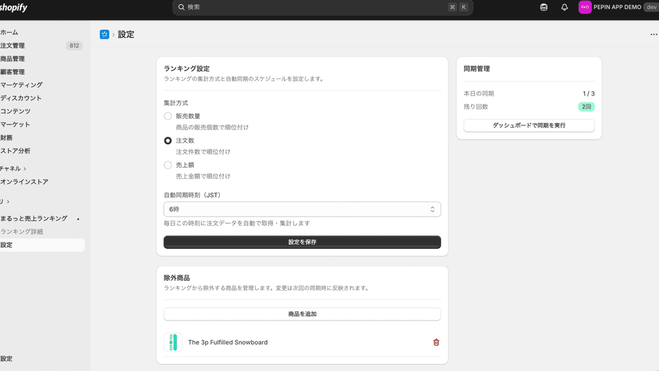
Task: Go to 注文管理 in the sidebar
Action: coord(13,46)
